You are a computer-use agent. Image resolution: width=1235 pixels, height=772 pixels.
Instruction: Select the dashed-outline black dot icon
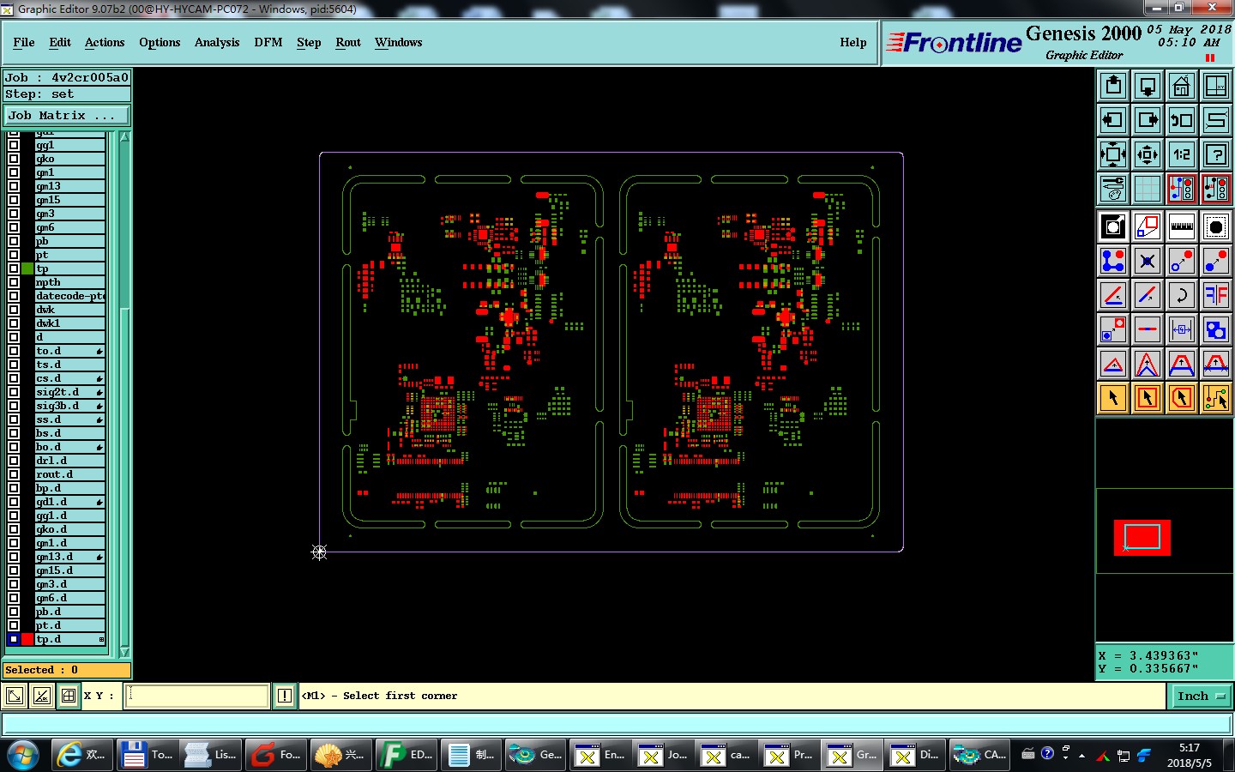point(1216,226)
